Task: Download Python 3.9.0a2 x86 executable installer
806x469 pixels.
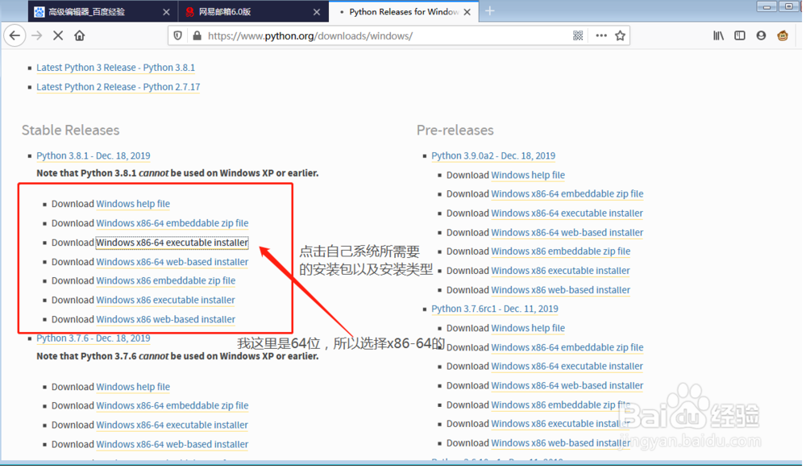Action: [x=560, y=271]
